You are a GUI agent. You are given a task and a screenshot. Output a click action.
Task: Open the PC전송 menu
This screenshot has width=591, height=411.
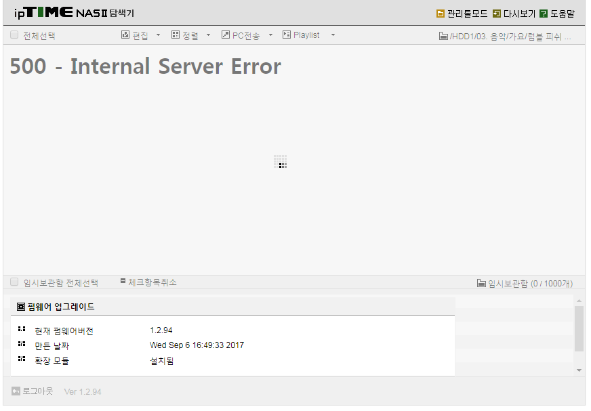(x=246, y=35)
